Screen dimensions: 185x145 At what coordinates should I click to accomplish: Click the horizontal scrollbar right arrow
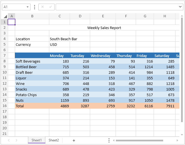[x=177, y=140]
